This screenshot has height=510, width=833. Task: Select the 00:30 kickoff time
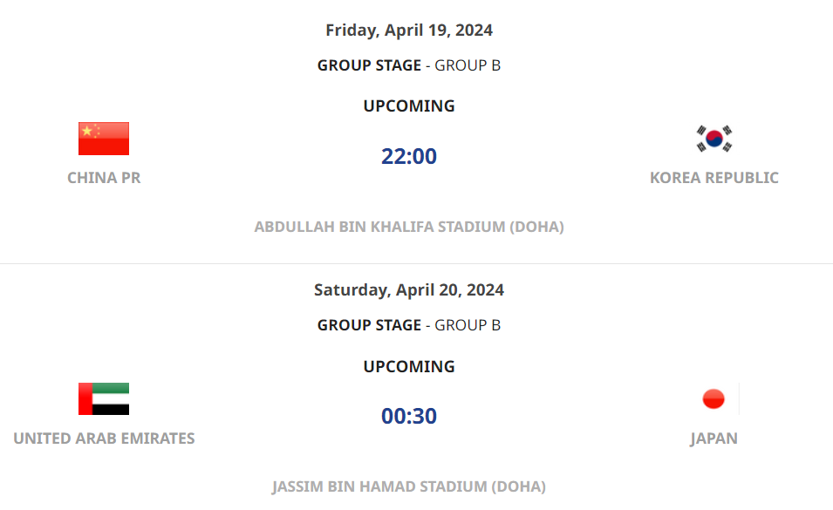pos(409,416)
